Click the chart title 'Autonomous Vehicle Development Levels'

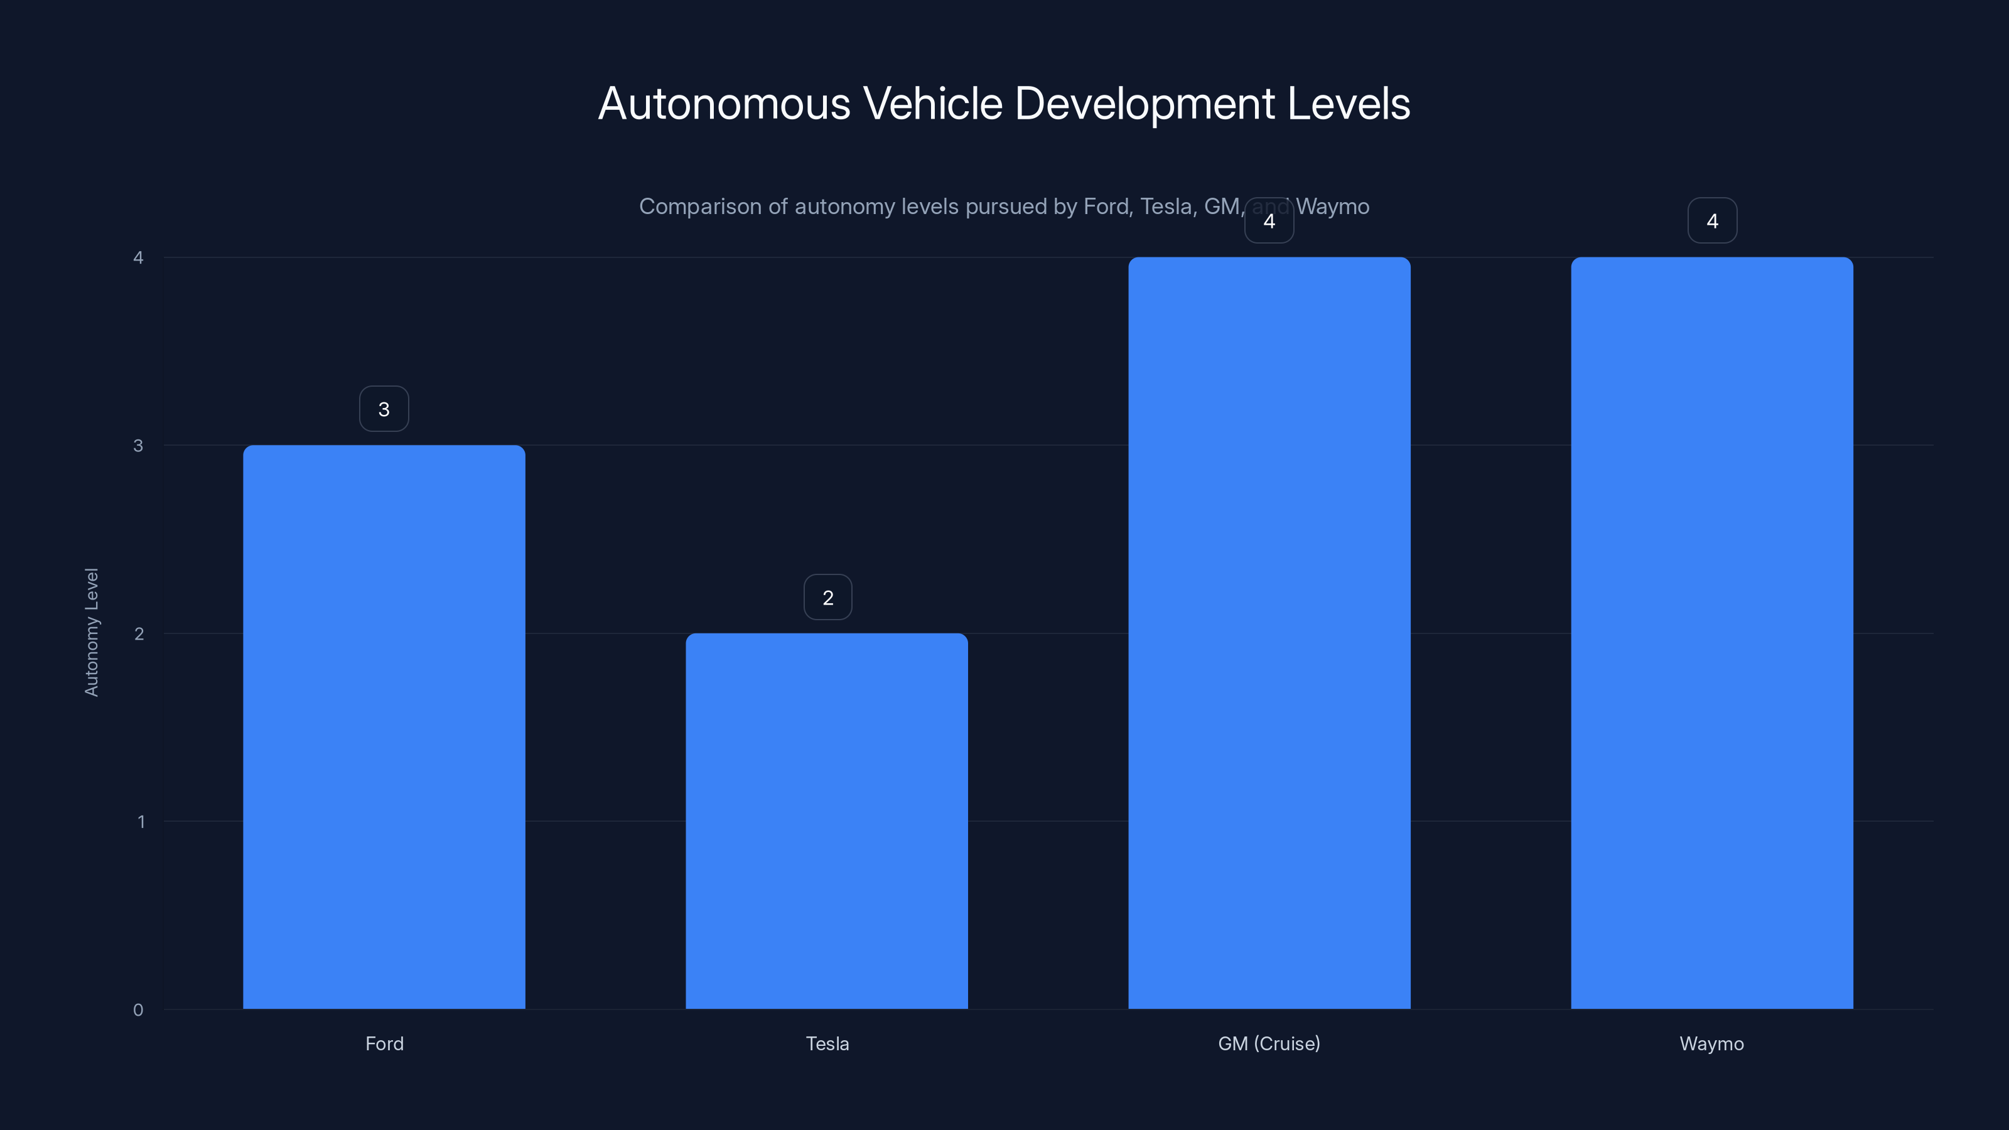[x=1004, y=102]
